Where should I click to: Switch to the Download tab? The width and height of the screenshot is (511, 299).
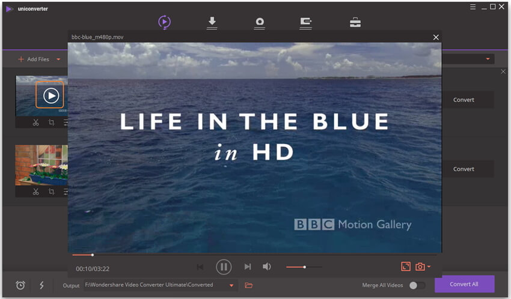212,23
